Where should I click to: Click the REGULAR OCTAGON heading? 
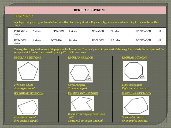[134, 58]
